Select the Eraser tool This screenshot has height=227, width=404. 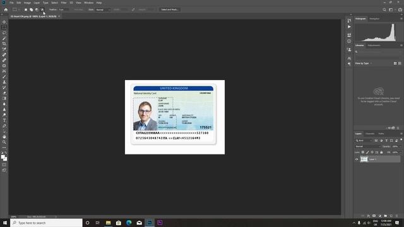(4, 93)
